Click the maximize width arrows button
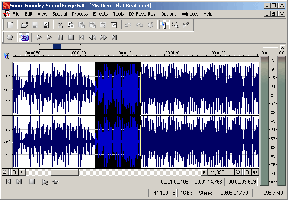 (255, 172)
